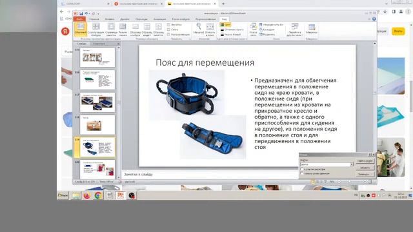This screenshot has height=232, width=413.
Task: Enable match case checkbox in Find dialog
Action: point(302,169)
